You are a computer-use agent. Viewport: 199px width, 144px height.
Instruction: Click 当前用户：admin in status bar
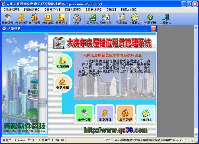coord(14,140)
